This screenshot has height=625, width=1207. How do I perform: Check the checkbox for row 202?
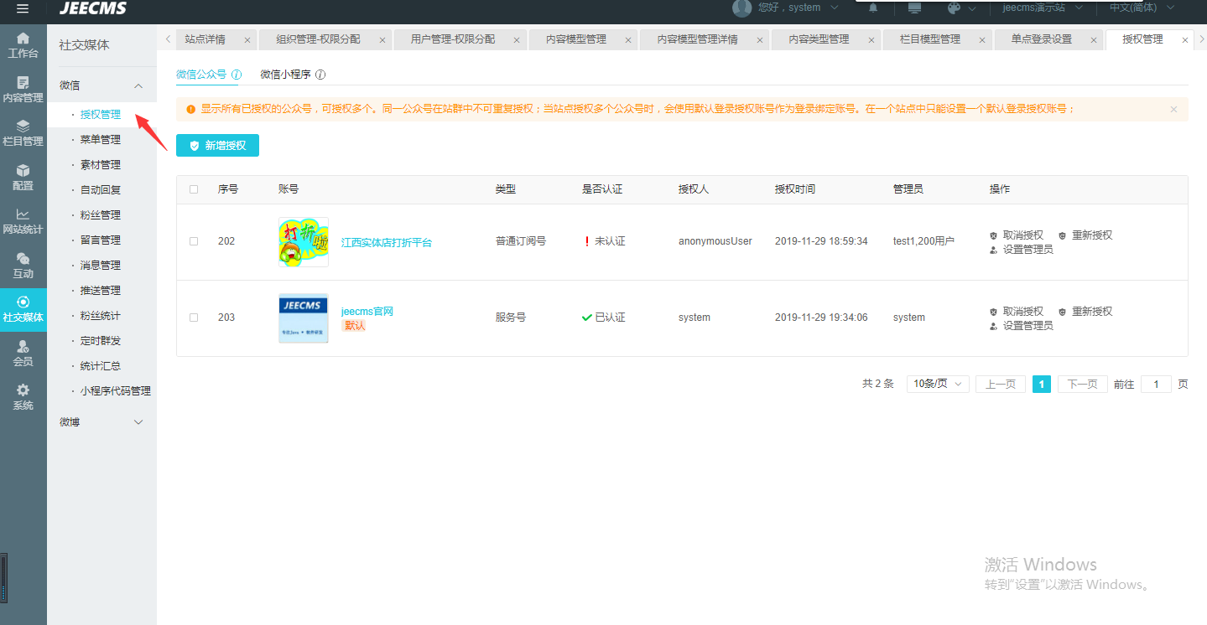point(194,241)
